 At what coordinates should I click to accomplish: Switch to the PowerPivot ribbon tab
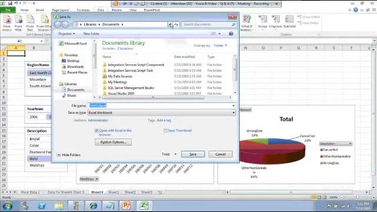click(x=152, y=10)
